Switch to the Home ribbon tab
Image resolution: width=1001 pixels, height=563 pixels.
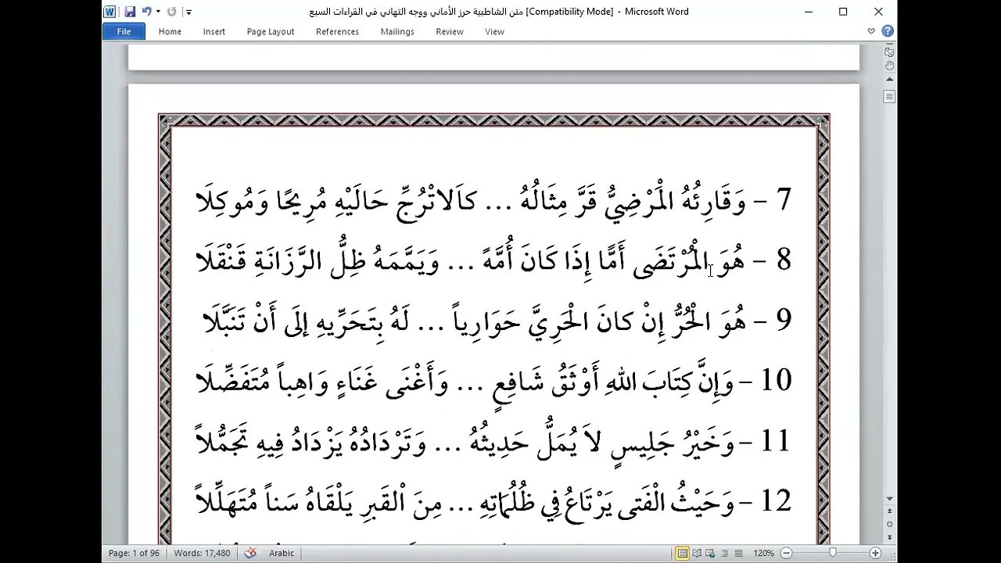click(170, 31)
